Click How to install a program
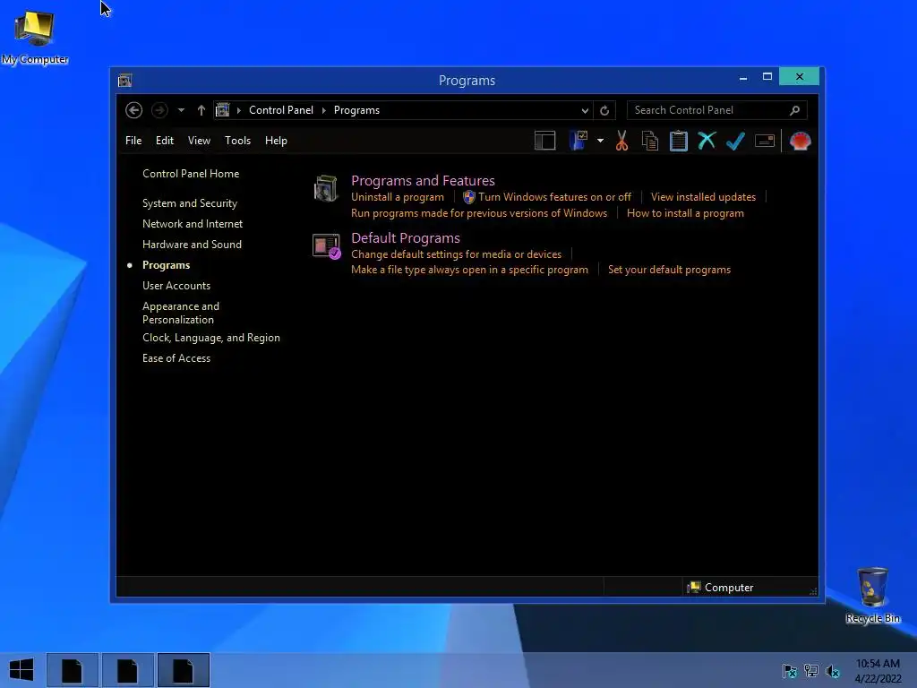Image resolution: width=917 pixels, height=688 pixels. (685, 213)
